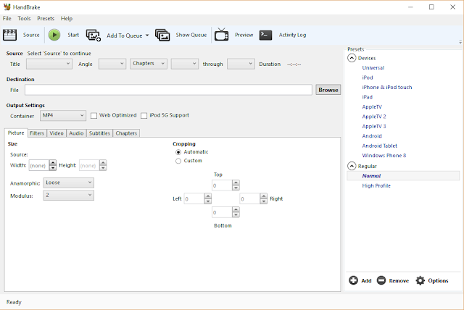Select the Picture tab
464x310 pixels.
(16, 133)
